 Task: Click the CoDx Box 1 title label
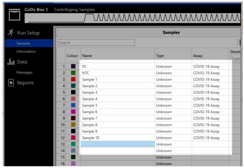click(36, 9)
